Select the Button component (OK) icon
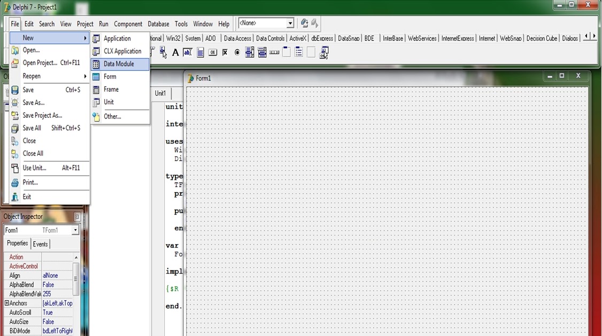Screen dimensions: 602x336 [212, 52]
